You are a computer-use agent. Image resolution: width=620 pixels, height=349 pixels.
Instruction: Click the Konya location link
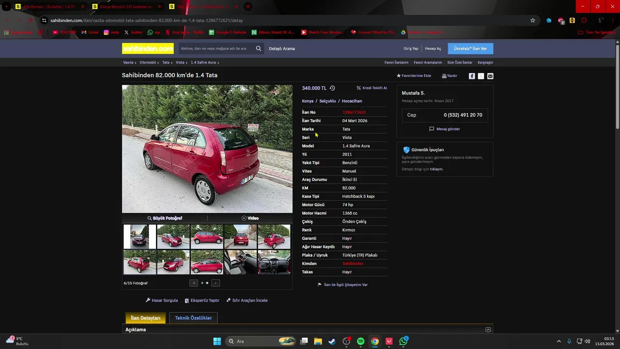coord(308,101)
